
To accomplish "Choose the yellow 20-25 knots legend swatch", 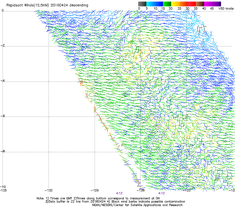I will (175, 4).
